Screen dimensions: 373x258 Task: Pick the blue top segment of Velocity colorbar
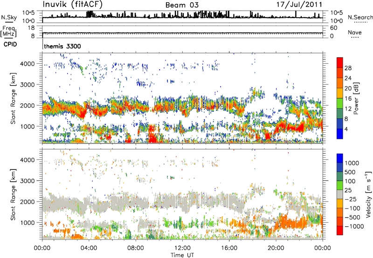click(x=340, y=158)
